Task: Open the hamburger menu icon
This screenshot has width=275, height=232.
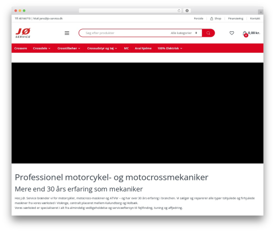Action: click(67, 33)
